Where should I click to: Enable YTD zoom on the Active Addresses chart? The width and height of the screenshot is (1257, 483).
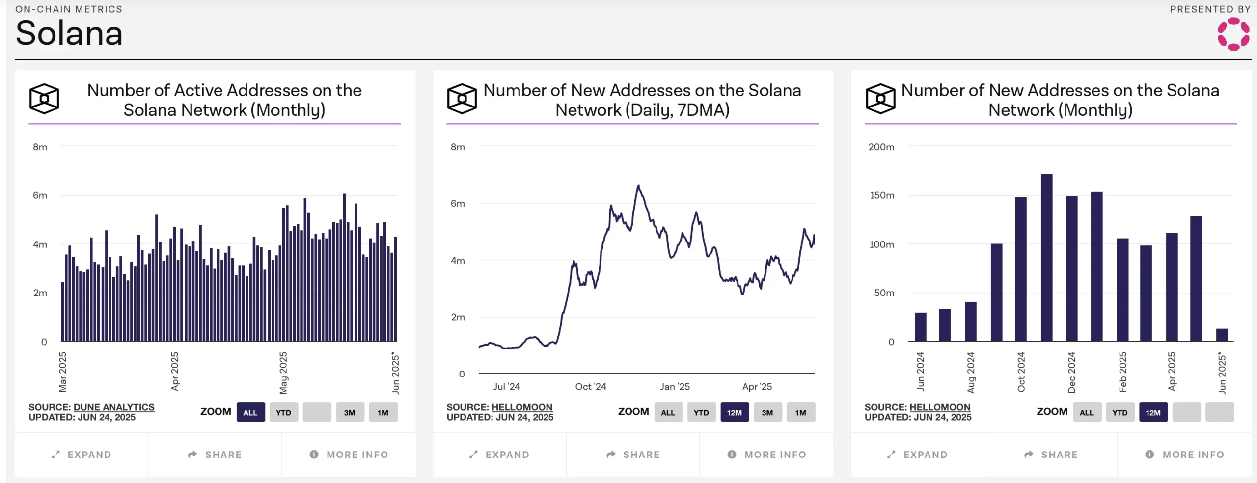coord(284,412)
